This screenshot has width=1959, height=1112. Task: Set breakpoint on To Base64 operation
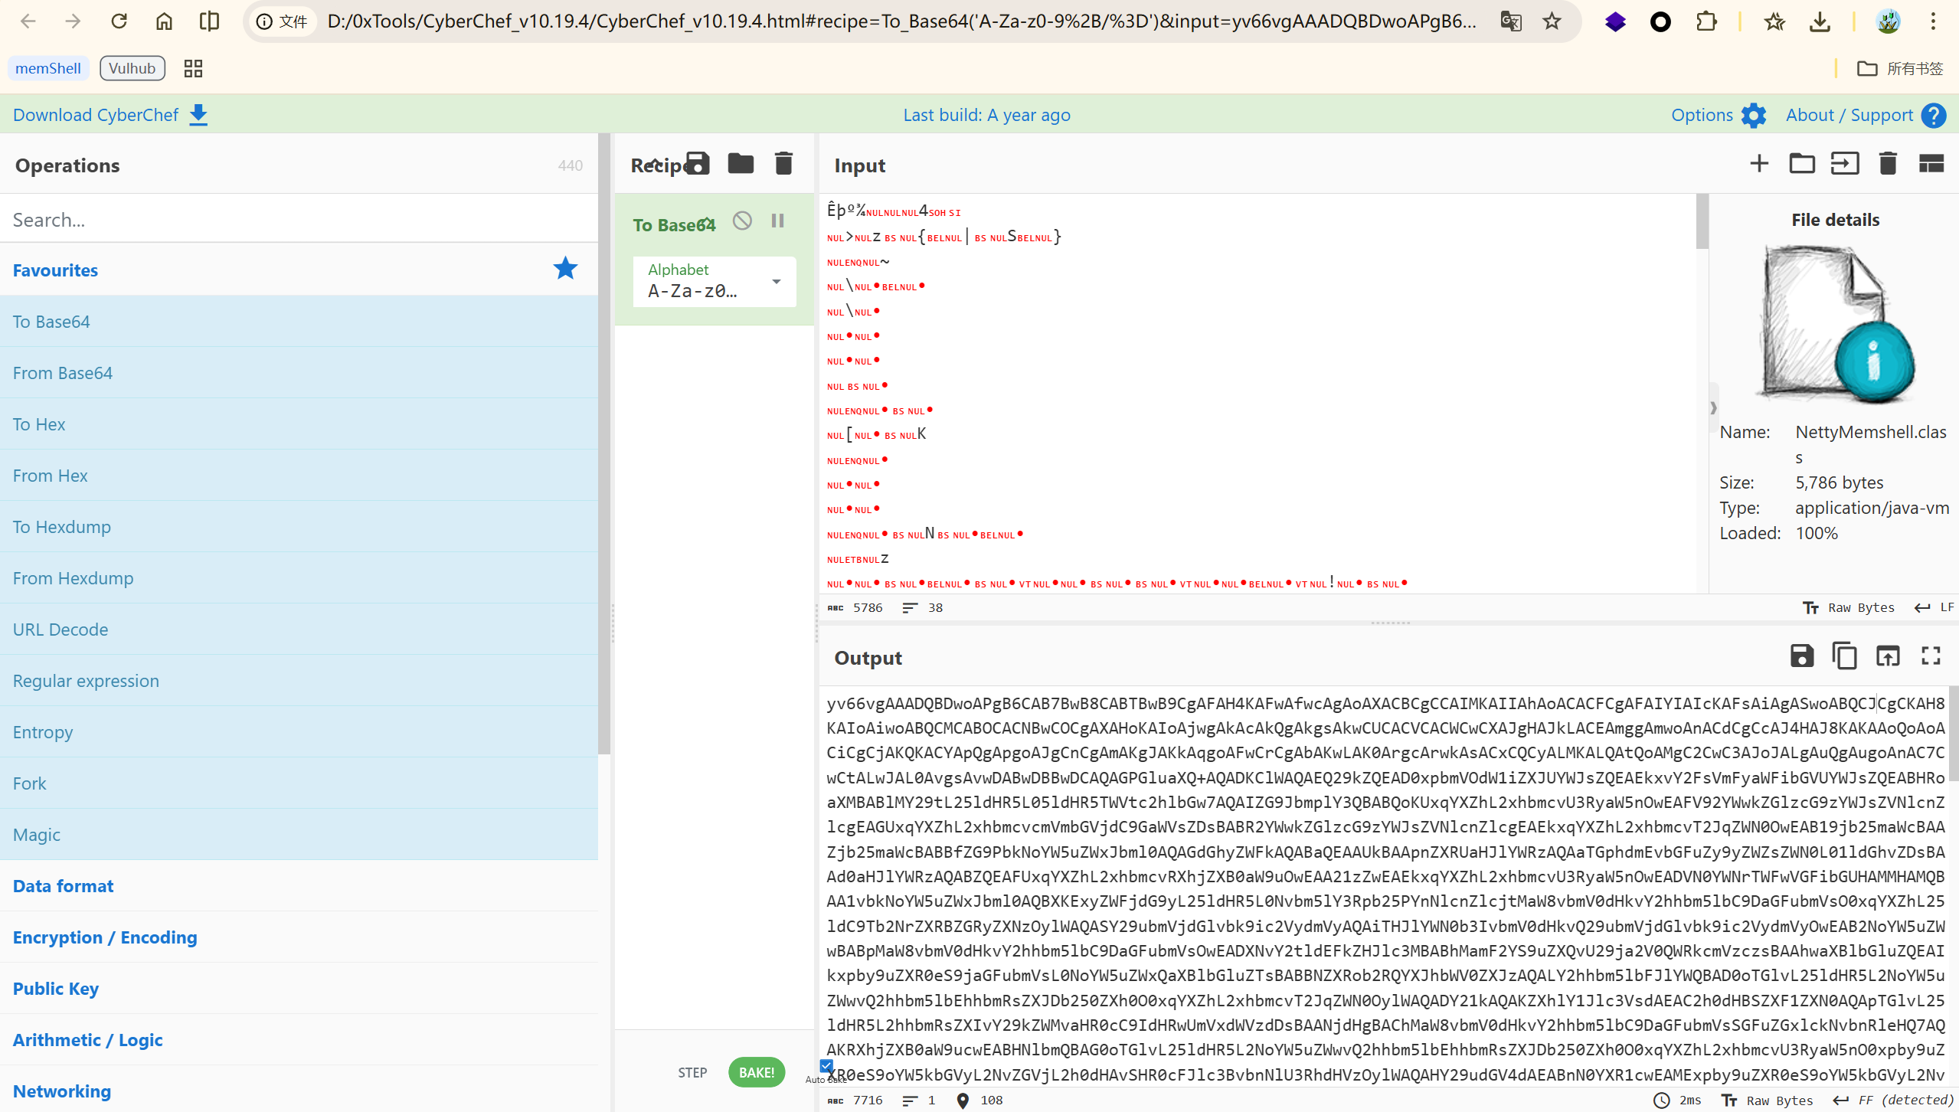coord(778,221)
